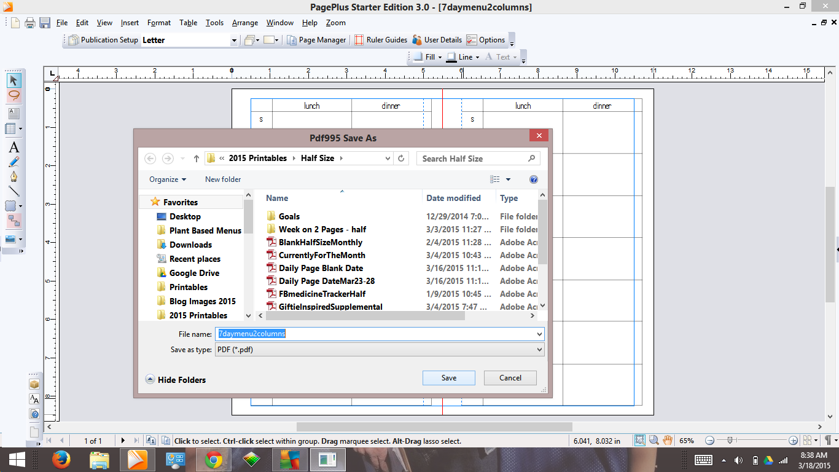Screen dimensions: 839x472
Task: Click the text style AA icon
Action: pos(34,399)
